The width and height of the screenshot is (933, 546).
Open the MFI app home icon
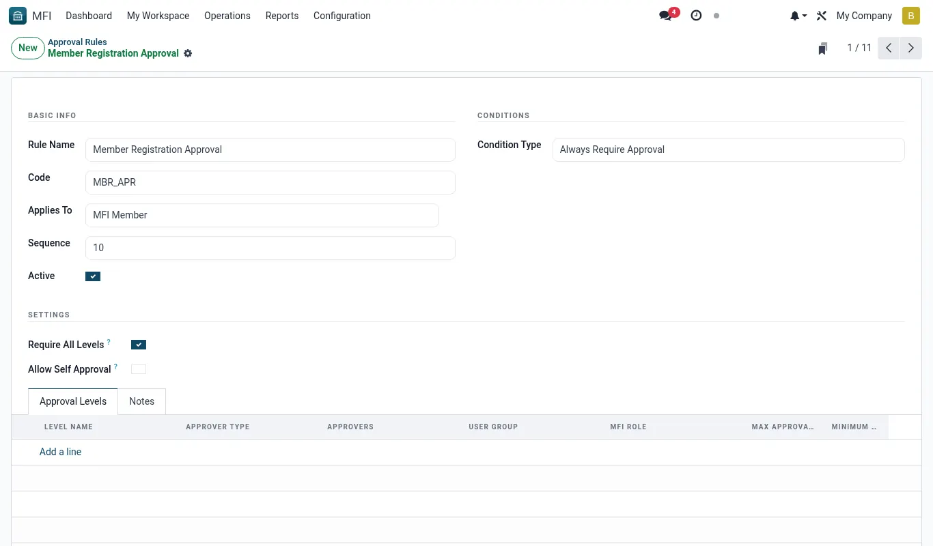pyautogui.click(x=18, y=16)
